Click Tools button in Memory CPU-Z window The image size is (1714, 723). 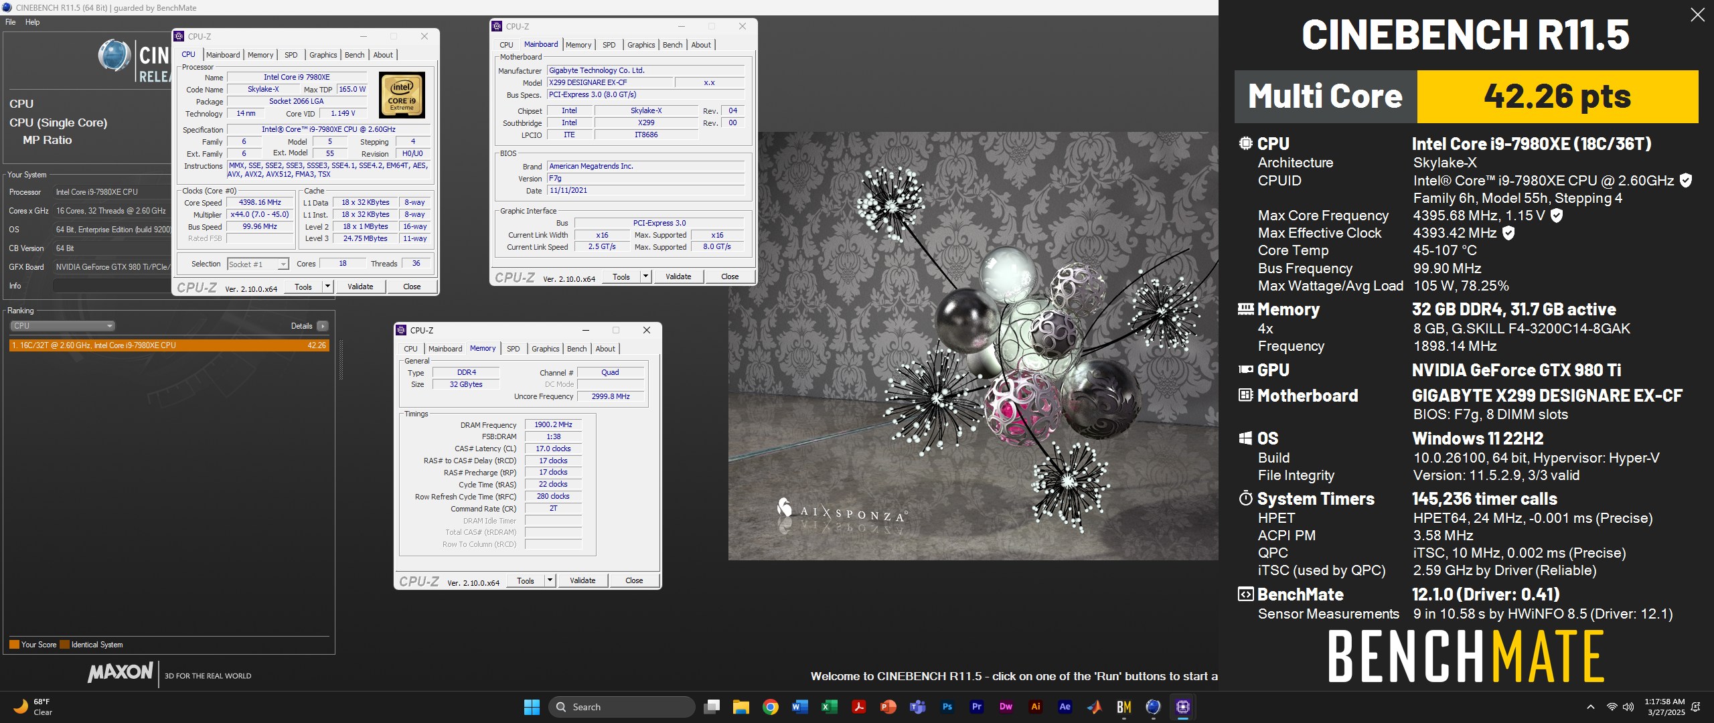point(526,580)
